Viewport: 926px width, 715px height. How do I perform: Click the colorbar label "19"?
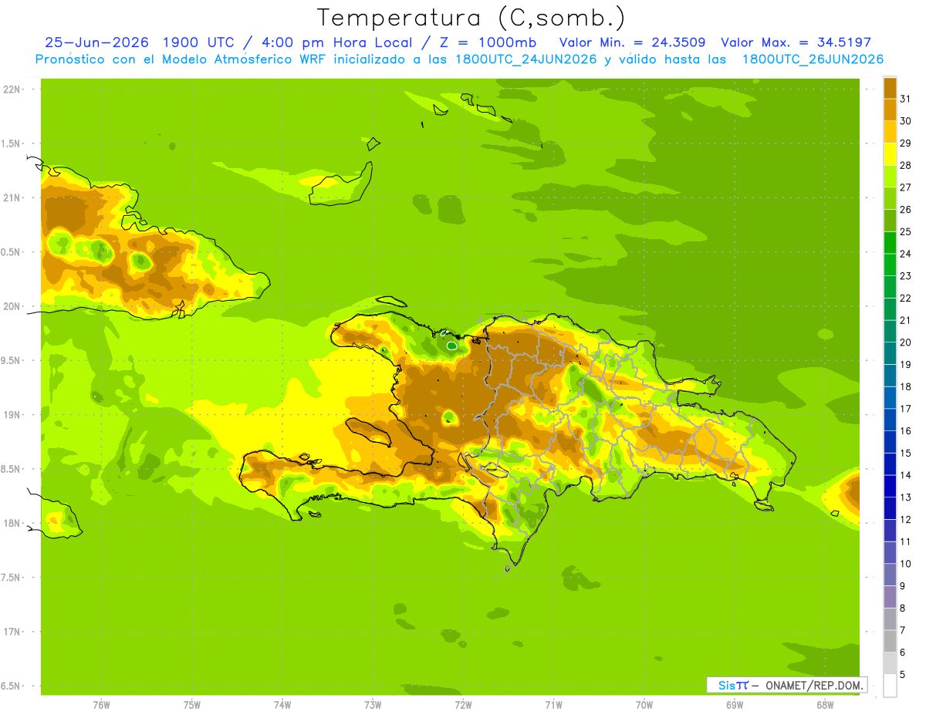[x=905, y=365]
